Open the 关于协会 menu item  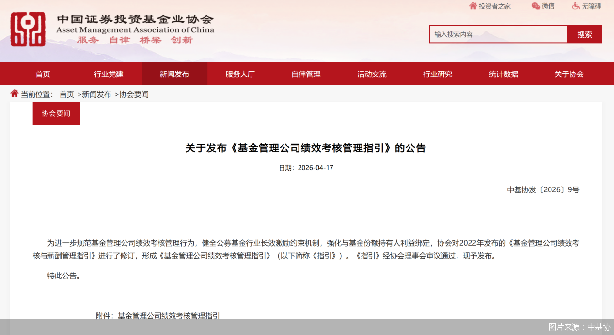569,73
